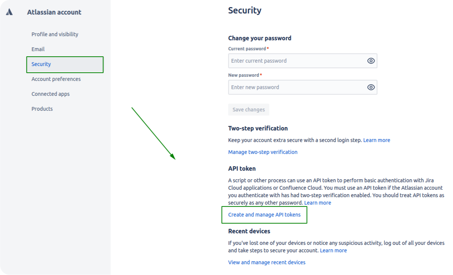The height and width of the screenshot is (275, 453).
Task: Open Connected apps
Action: (50, 94)
